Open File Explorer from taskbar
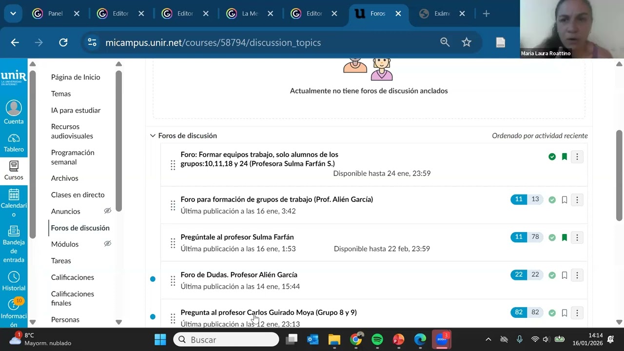The width and height of the screenshot is (624, 351). [334, 339]
